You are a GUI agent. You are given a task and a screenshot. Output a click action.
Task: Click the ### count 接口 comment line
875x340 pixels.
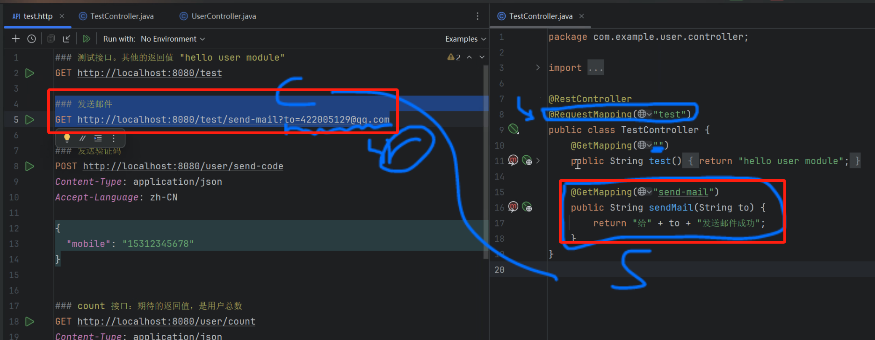click(x=149, y=306)
